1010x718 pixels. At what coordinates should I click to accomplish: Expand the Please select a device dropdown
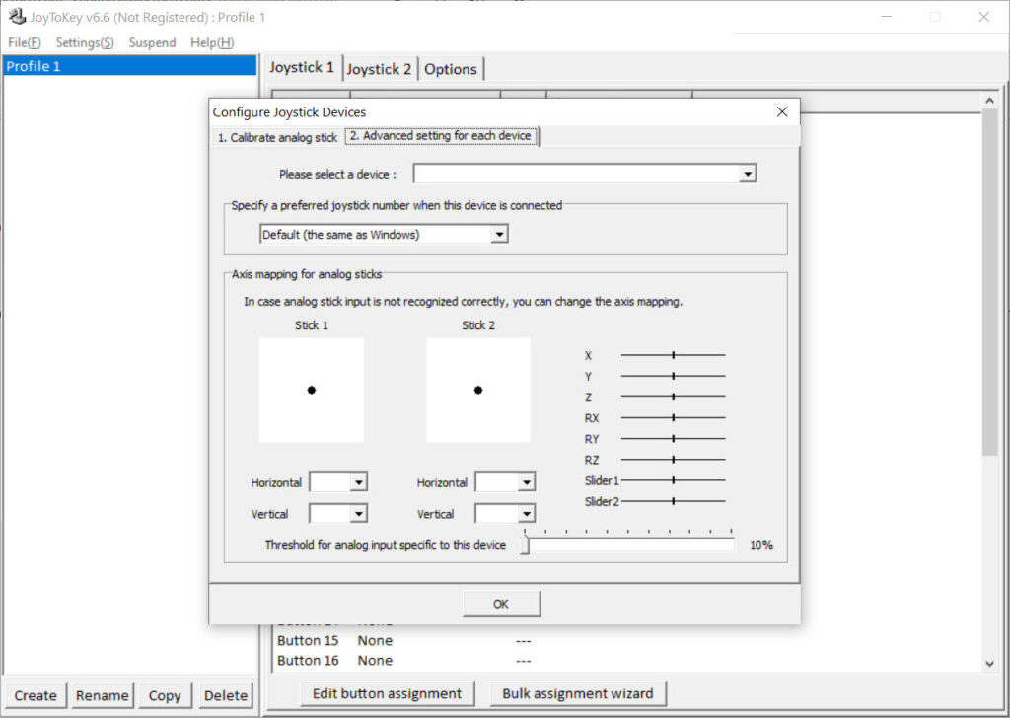click(748, 174)
